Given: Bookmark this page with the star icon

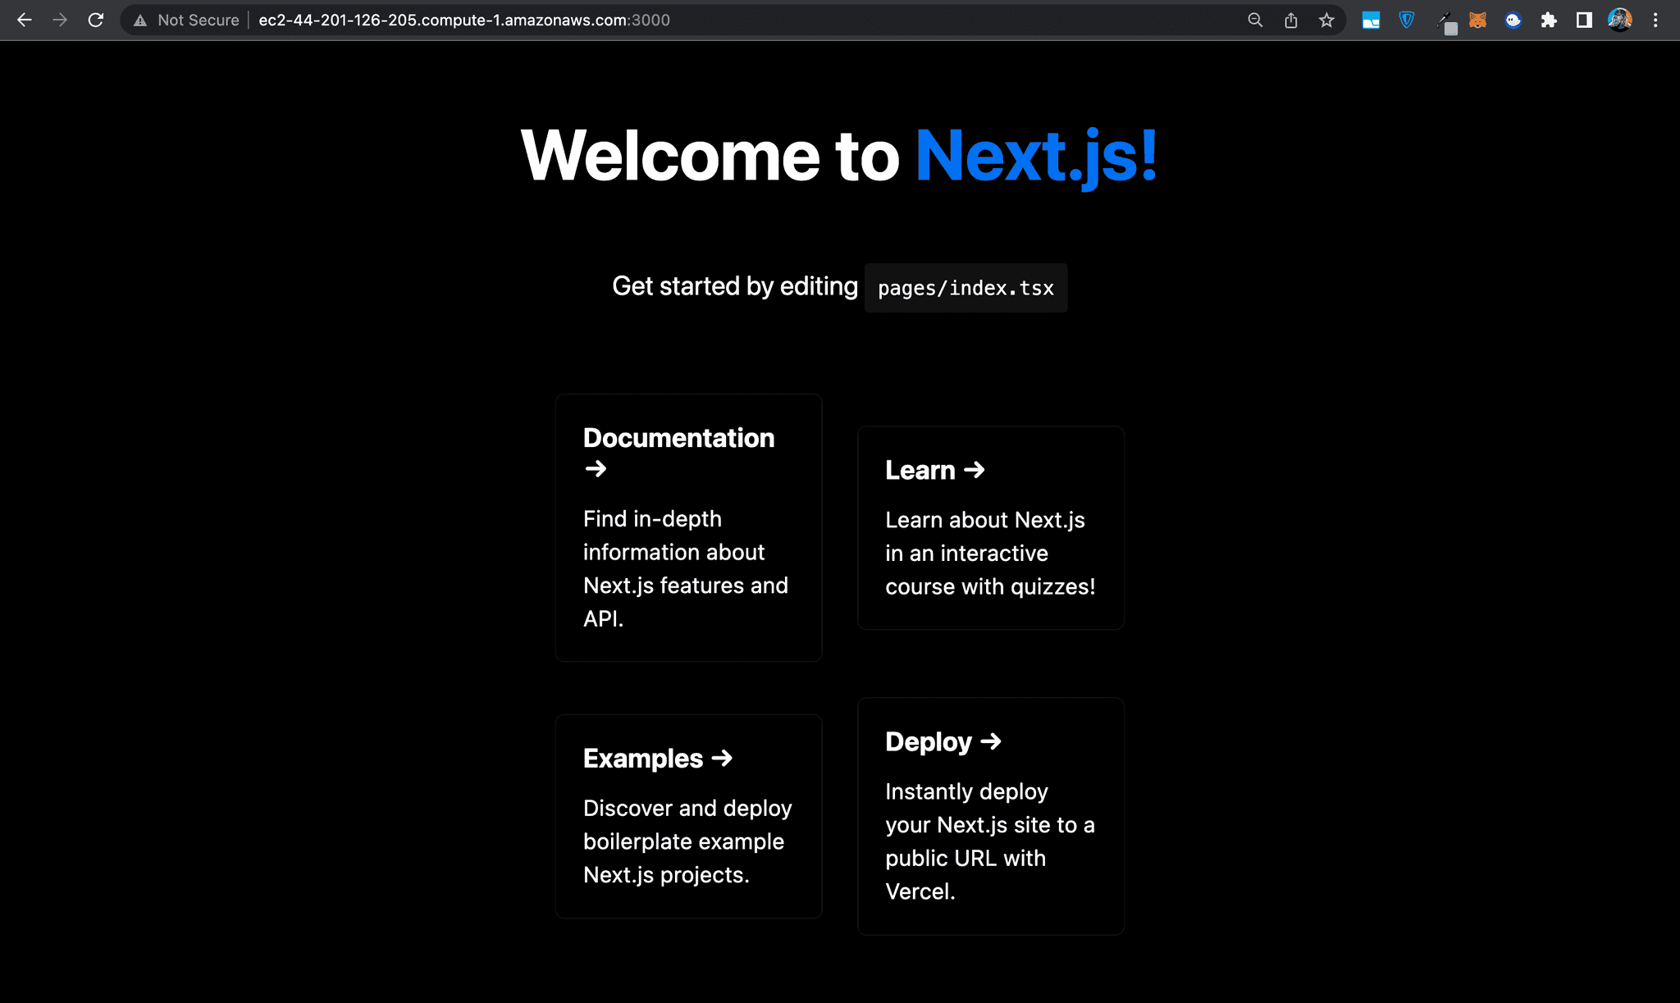Looking at the screenshot, I should point(1326,20).
